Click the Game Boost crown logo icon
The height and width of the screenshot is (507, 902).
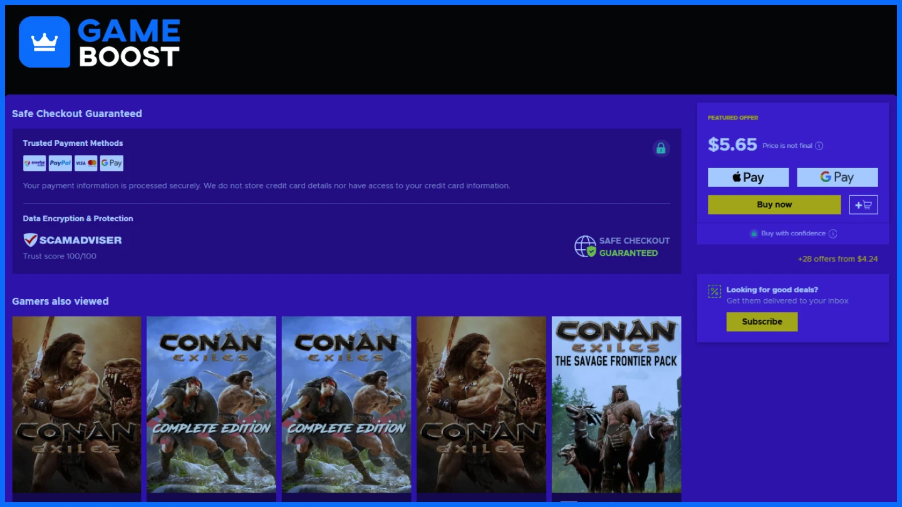tap(44, 42)
